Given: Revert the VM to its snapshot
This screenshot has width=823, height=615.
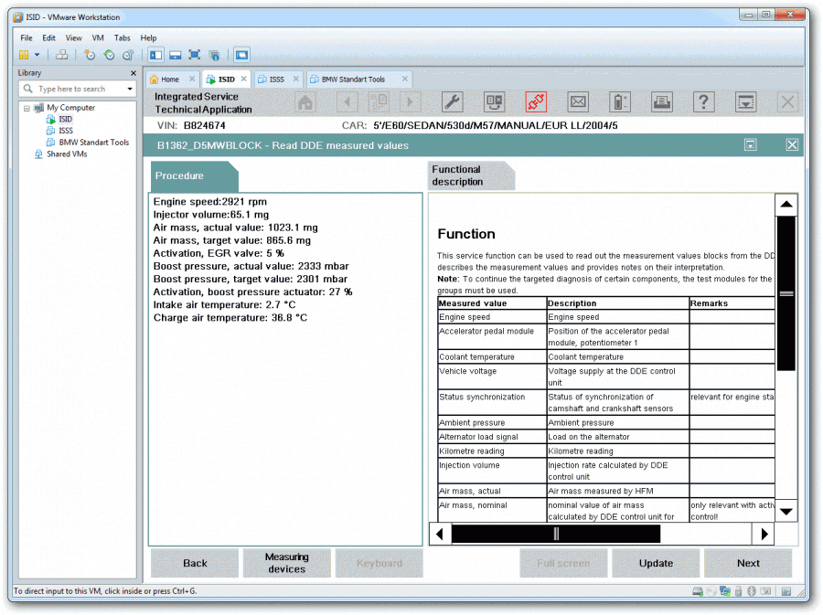Looking at the screenshot, I should click(109, 55).
